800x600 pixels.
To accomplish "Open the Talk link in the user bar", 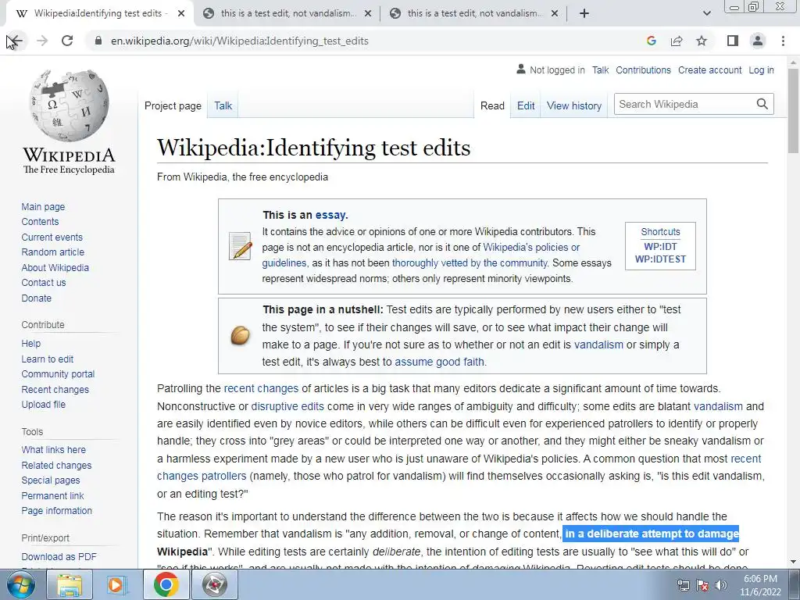I will 600,70.
